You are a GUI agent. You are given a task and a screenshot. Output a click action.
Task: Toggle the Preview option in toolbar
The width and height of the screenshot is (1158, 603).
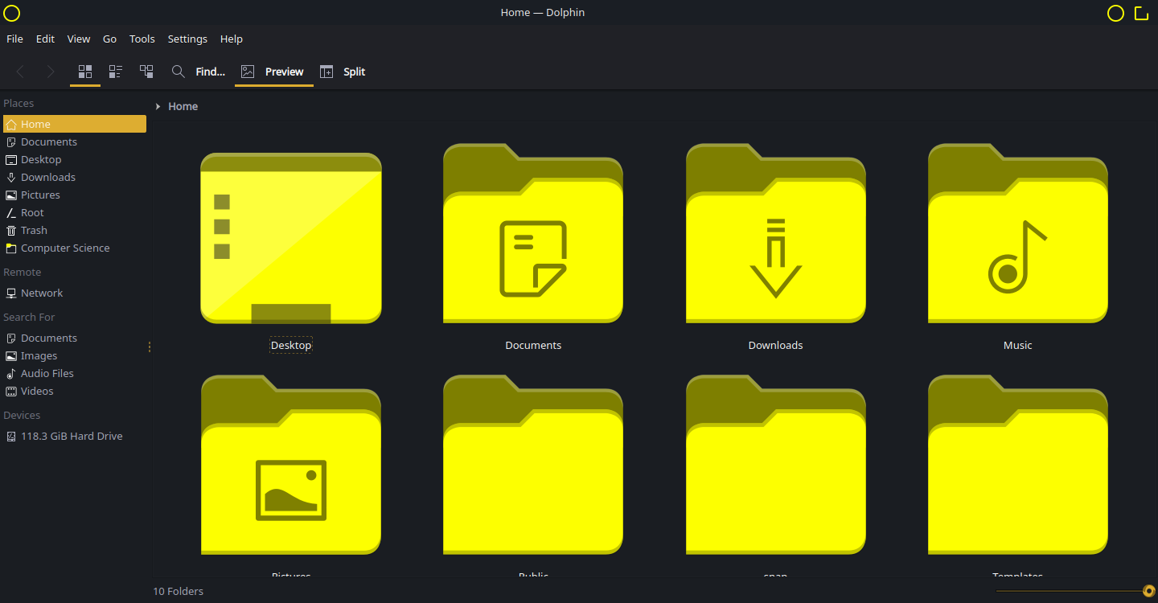tap(273, 72)
